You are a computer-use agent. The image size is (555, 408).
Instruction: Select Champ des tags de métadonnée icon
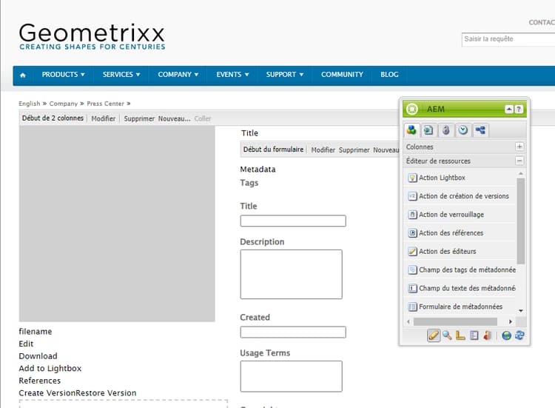[412, 270]
